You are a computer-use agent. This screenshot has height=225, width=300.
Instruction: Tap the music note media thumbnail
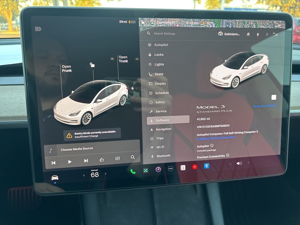51,151
